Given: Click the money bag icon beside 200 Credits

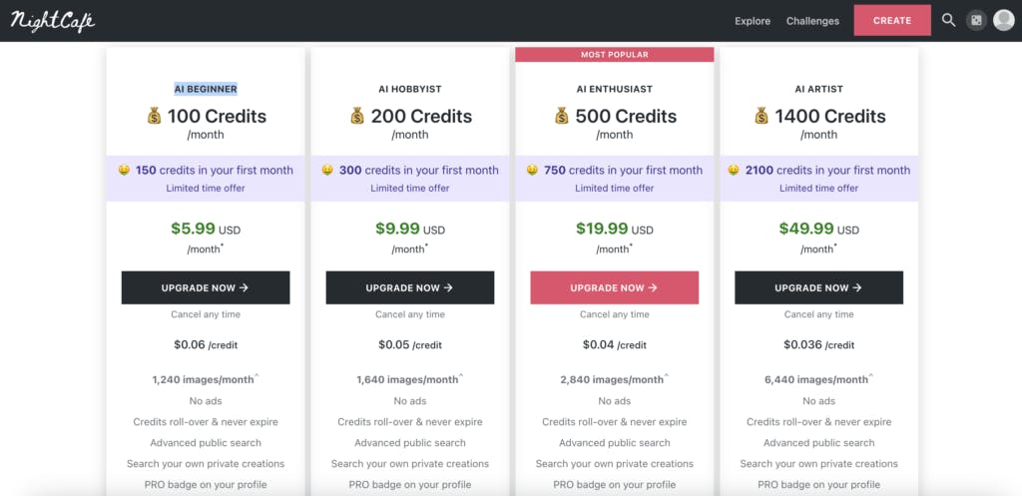Looking at the screenshot, I should coord(357,117).
